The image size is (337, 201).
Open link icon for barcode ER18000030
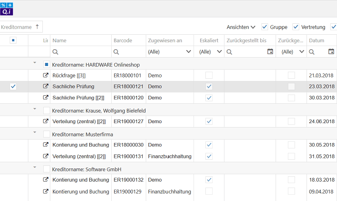pos(45,145)
